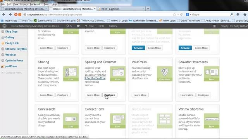Open the Help menu
Viewport: 248px width, 139px height.
tap(54, 4)
